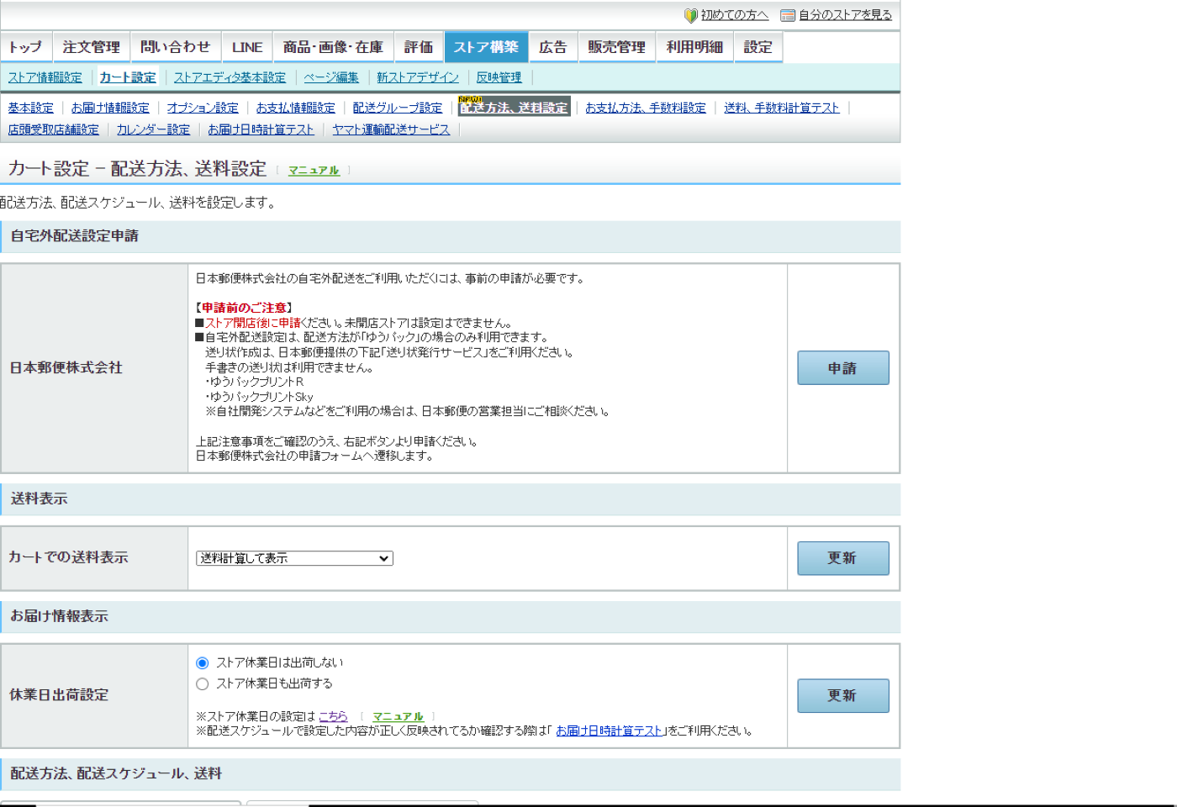Open the 販売管理 tab
1177x807 pixels.
click(616, 47)
